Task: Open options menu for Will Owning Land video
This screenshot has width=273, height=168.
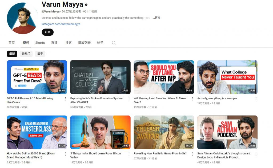Action: coord(192,99)
